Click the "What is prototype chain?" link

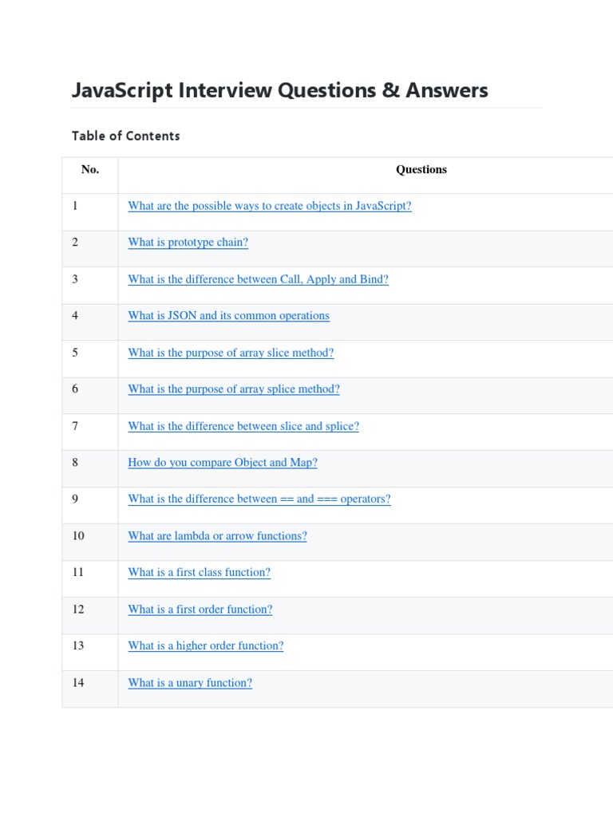(x=188, y=243)
